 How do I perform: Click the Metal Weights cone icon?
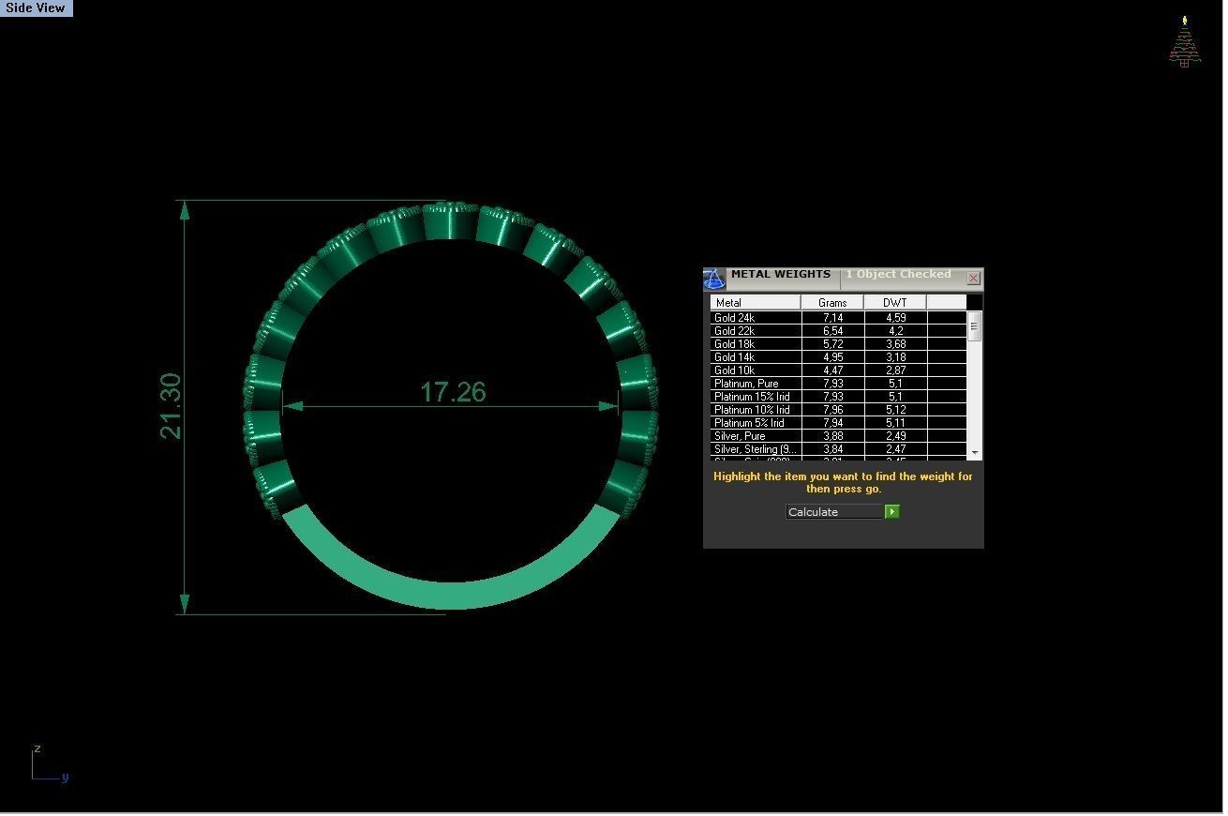[714, 280]
